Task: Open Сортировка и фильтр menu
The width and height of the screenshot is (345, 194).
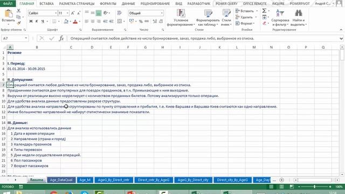Action: (x=280, y=18)
